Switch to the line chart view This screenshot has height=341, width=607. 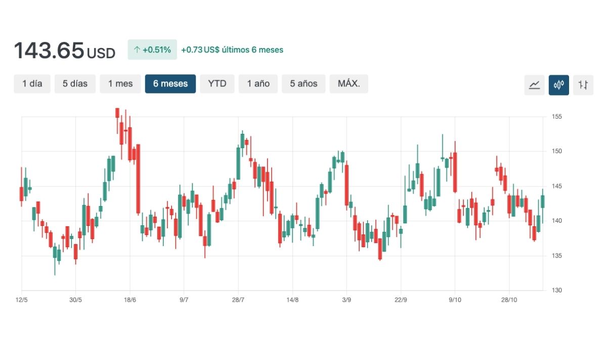click(534, 85)
